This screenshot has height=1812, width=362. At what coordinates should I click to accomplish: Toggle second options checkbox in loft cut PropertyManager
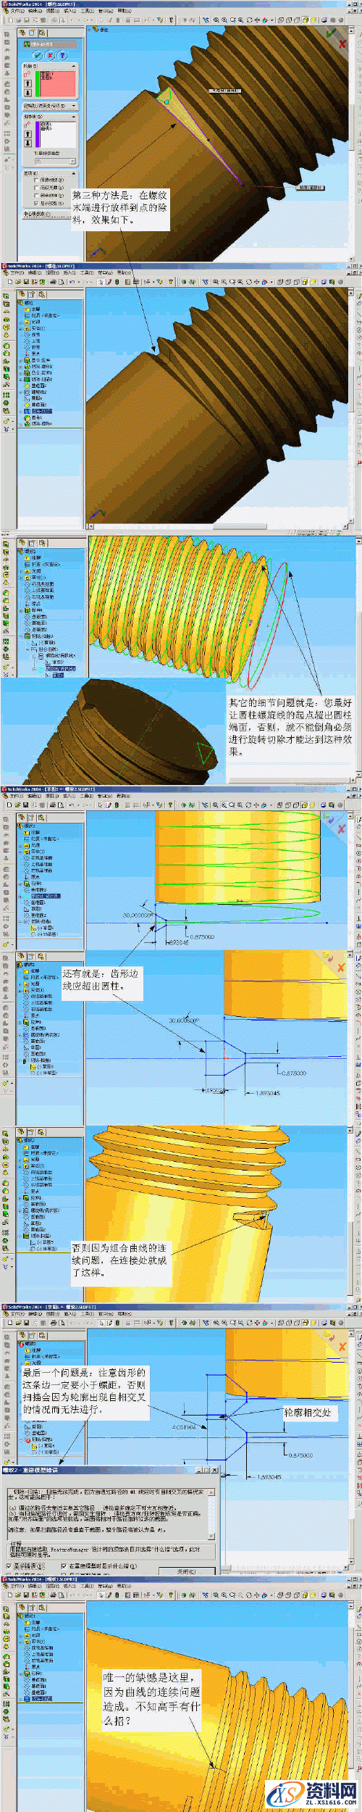[36, 188]
